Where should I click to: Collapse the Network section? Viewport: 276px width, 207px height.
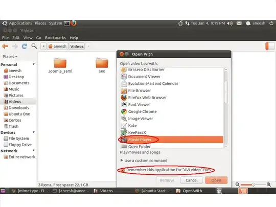(33, 151)
